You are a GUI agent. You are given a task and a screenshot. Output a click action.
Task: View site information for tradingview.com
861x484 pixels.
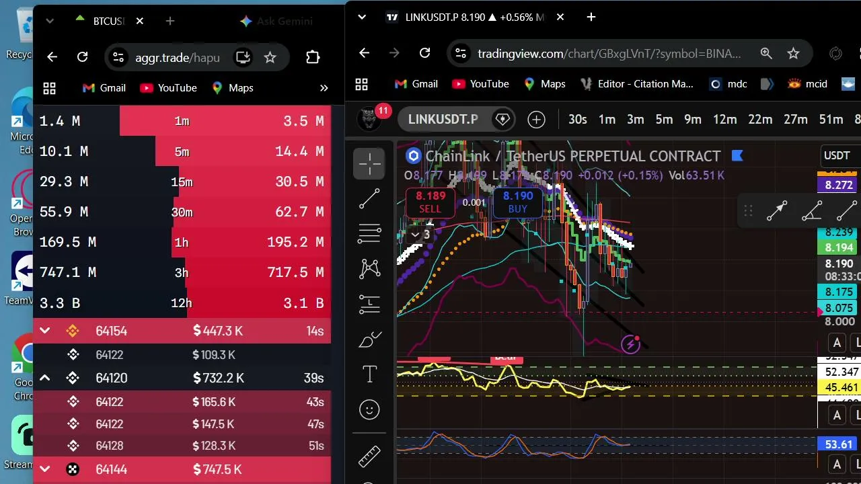[x=459, y=53]
